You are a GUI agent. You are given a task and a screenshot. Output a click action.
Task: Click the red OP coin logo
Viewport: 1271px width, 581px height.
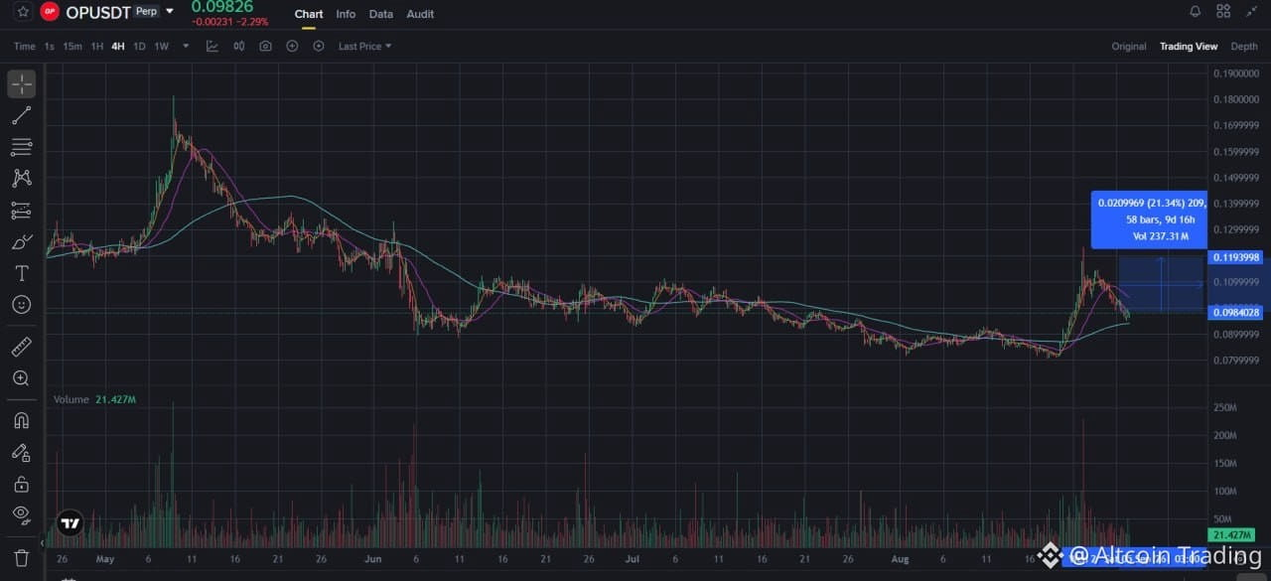(x=50, y=12)
